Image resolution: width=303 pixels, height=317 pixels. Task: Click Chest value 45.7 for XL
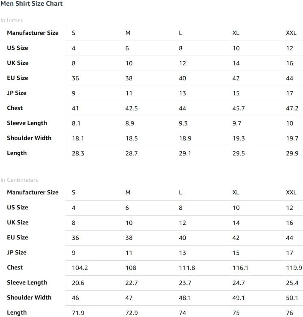point(239,108)
